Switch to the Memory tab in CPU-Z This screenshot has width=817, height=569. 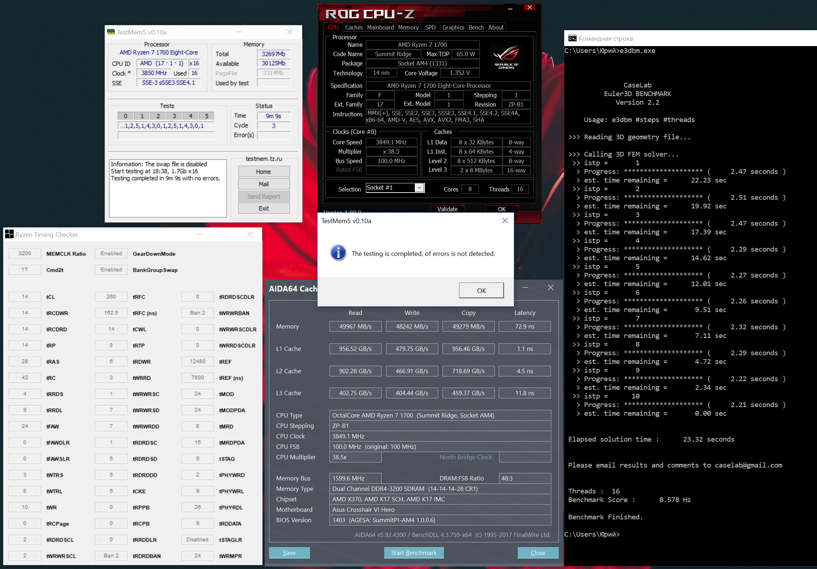click(408, 27)
